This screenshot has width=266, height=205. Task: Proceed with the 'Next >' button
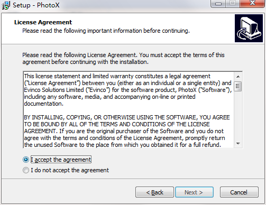[x=194, y=192]
